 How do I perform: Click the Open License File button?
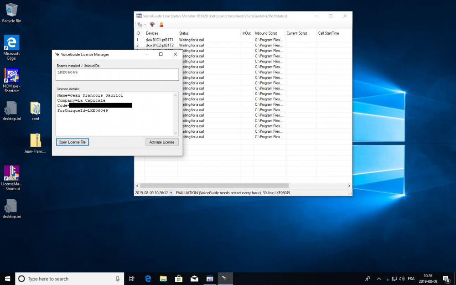pyautogui.click(x=73, y=142)
